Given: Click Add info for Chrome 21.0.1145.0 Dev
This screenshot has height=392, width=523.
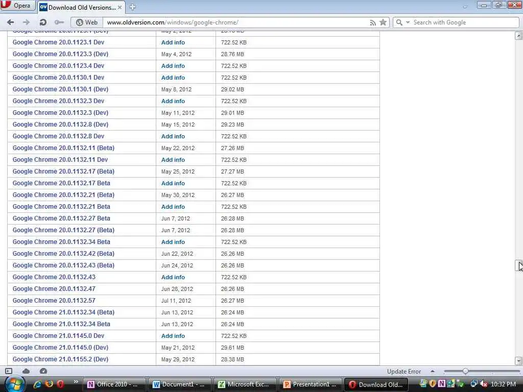Looking at the screenshot, I should coord(173,336).
